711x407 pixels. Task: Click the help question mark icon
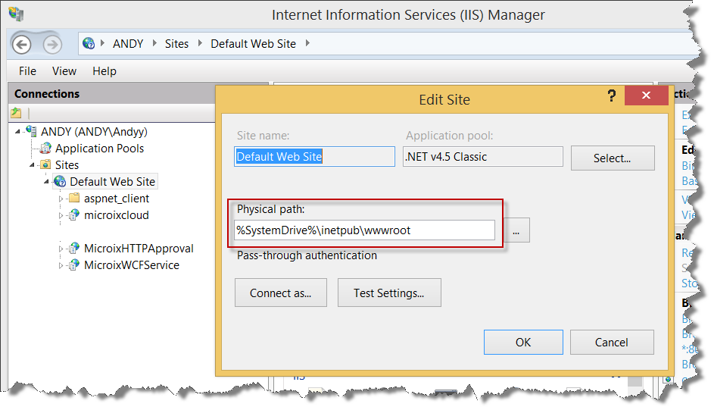pos(610,96)
